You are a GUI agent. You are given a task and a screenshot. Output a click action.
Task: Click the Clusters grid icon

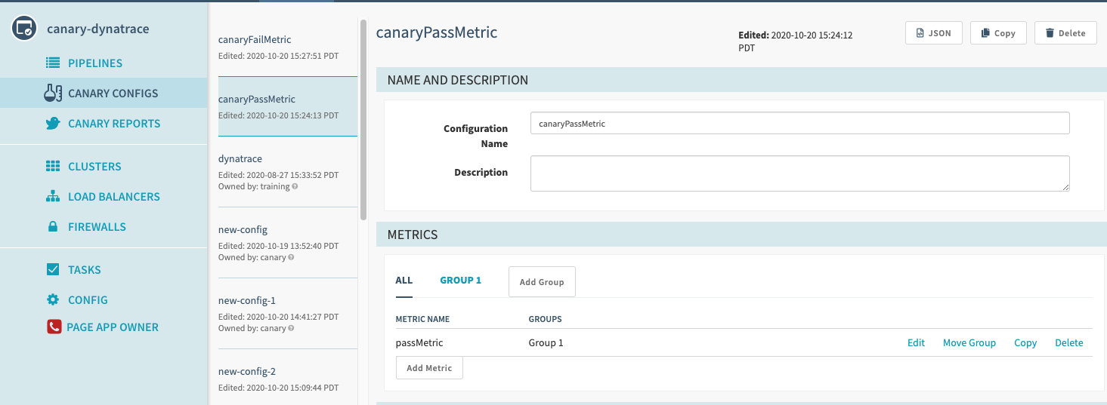click(53, 167)
